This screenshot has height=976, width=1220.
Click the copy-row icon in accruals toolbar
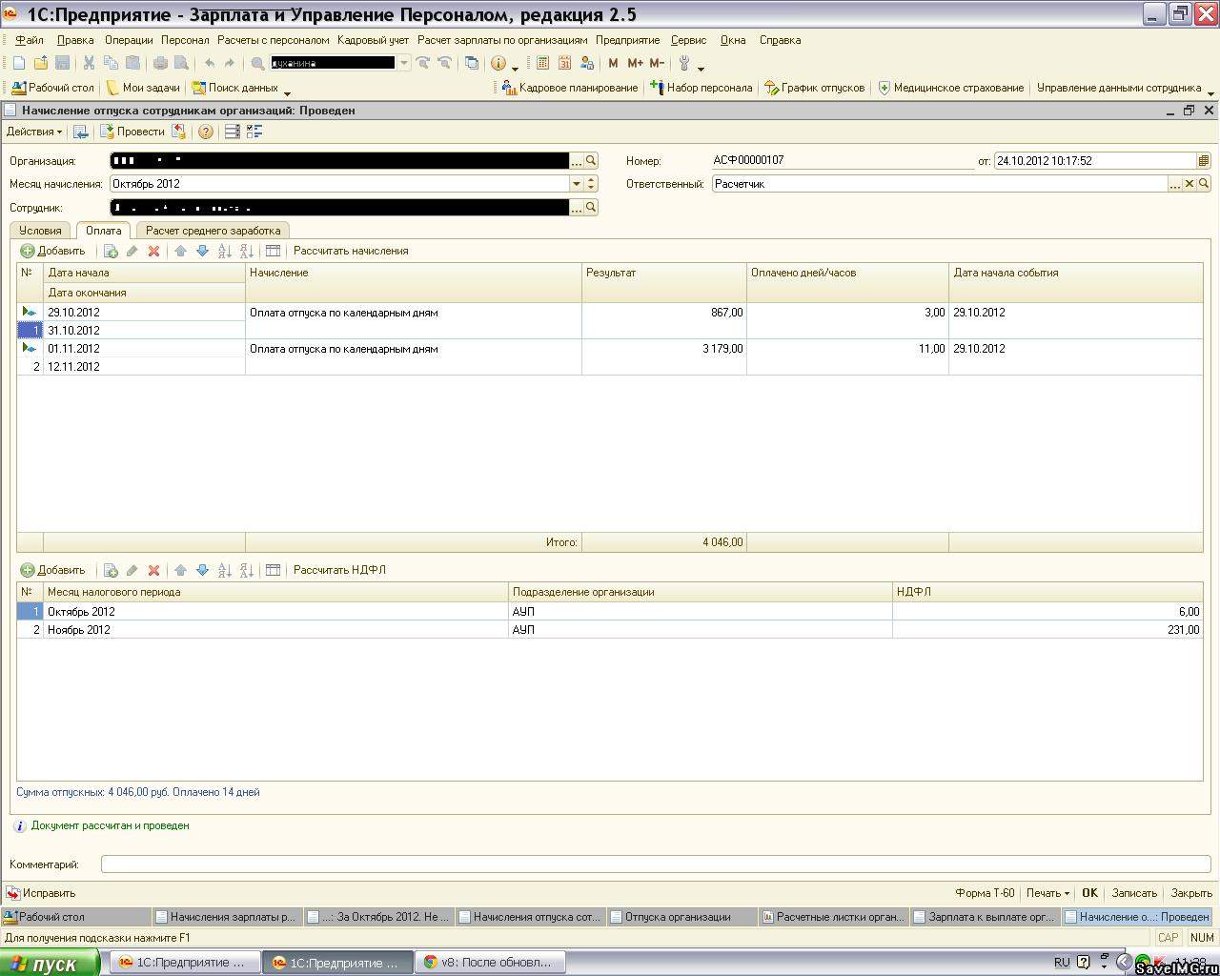(x=111, y=251)
